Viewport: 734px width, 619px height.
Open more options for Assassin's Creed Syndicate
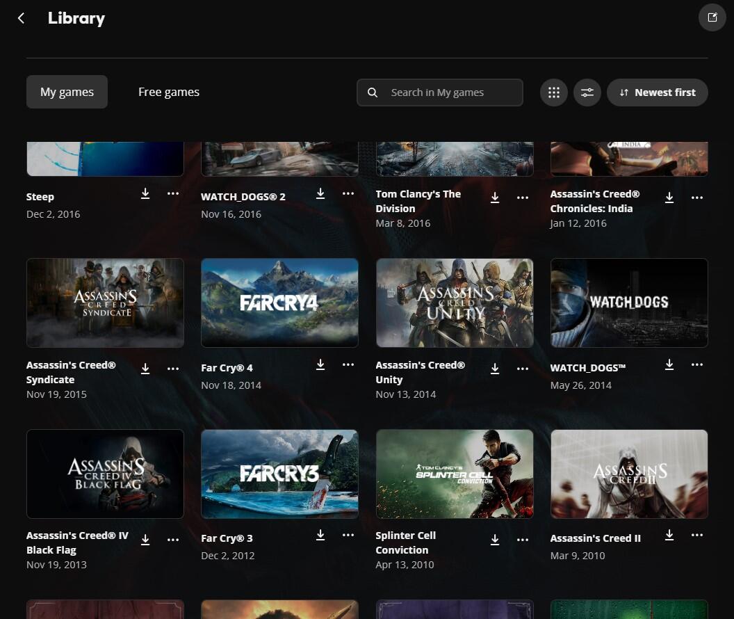(173, 369)
